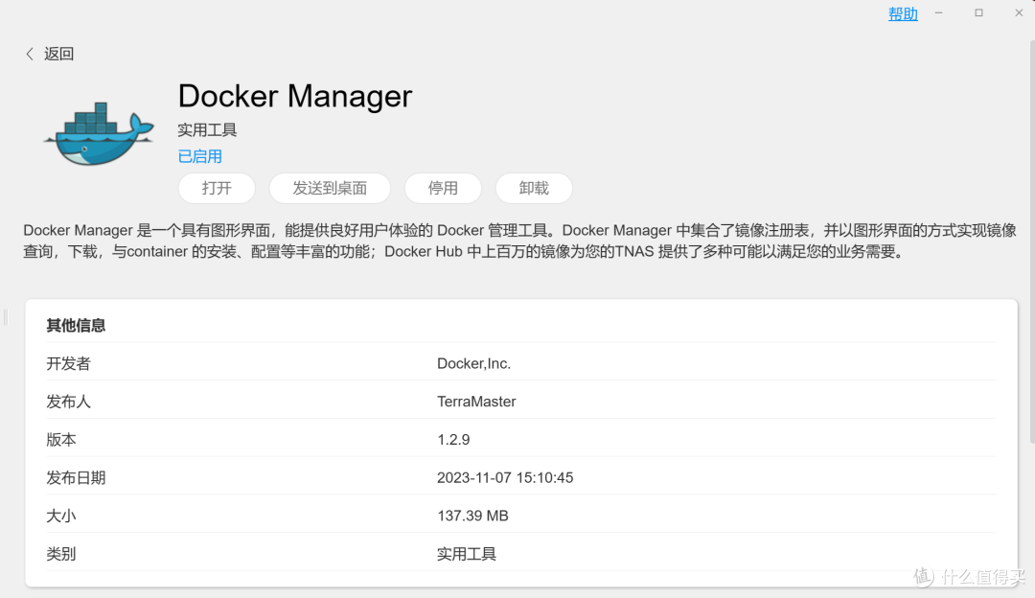Uninstall app using 卸载 button
The image size is (1035, 598).
[534, 188]
